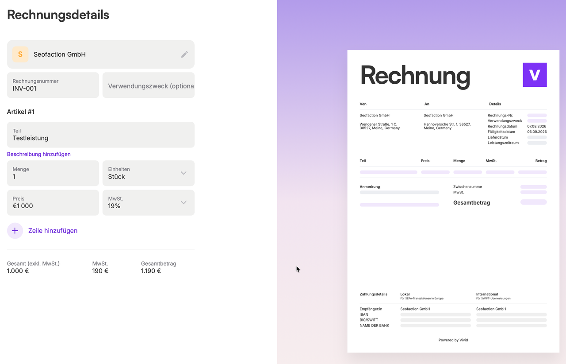Image resolution: width=566 pixels, height=364 pixels.
Task: Click the Rechnungsdatum value 07.08.2026
Action: (537, 126)
